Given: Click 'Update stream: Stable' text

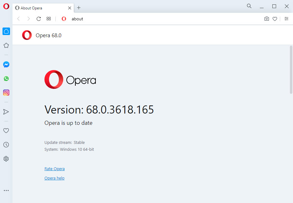Looking at the screenshot, I should pos(64,143).
